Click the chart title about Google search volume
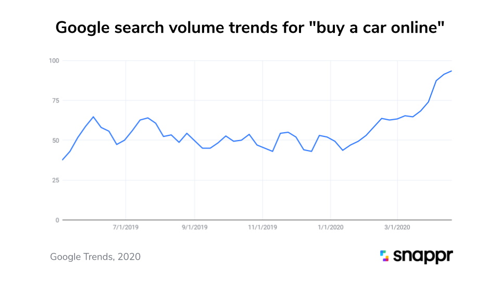This screenshot has height=281, width=500. coord(250,27)
